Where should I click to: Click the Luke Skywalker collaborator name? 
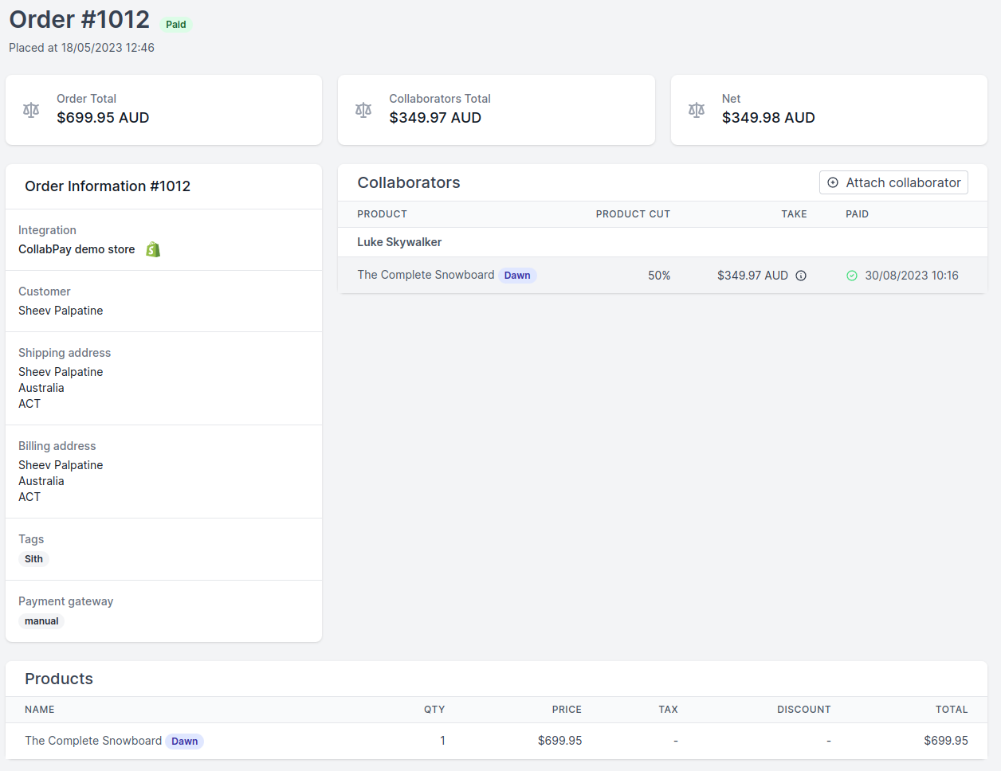point(399,242)
